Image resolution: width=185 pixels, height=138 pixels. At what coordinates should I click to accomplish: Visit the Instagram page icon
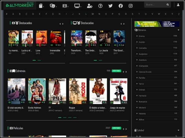tap(130, 6)
